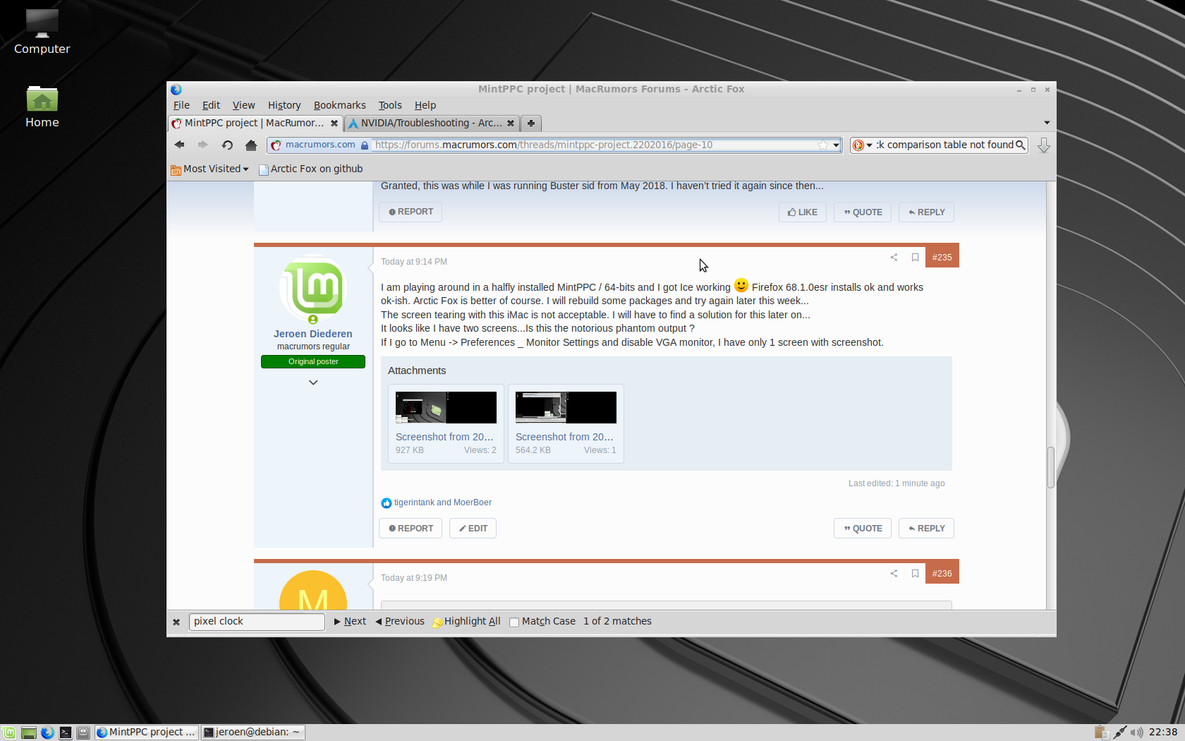1185x741 pixels.
Task: Open clipboard manager tray icon
Action: (1101, 733)
